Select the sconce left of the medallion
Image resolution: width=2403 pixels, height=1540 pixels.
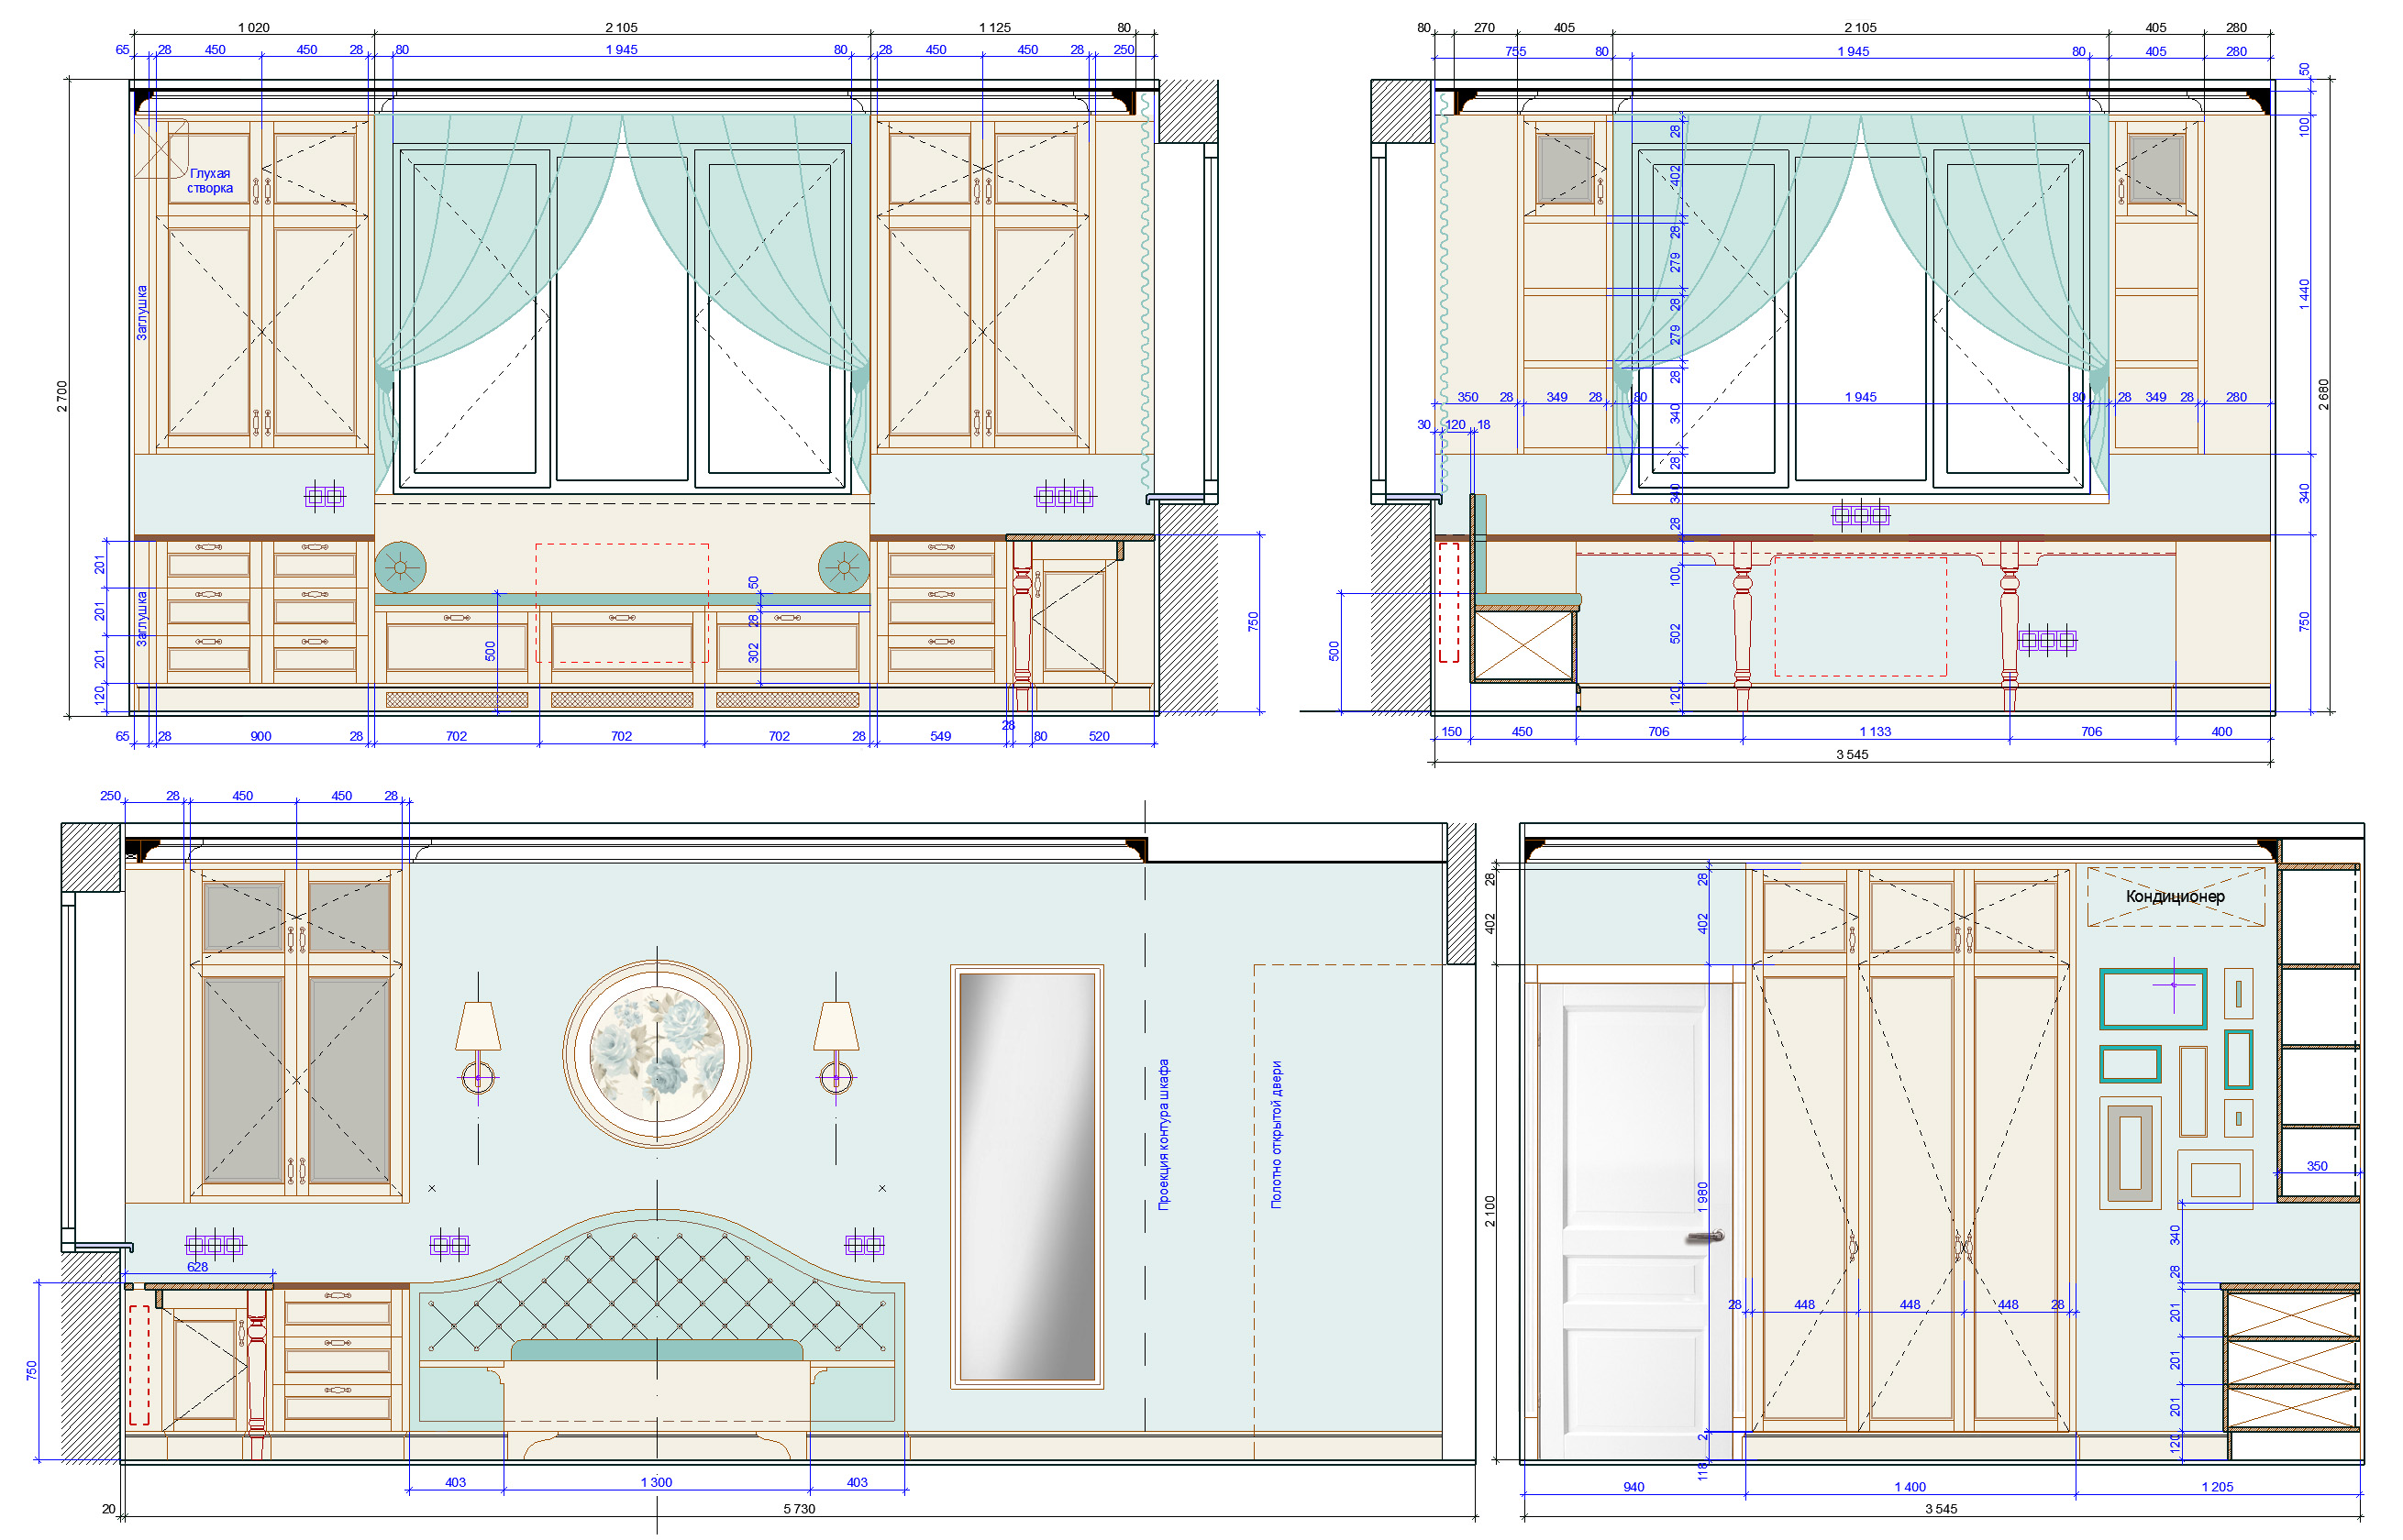[x=478, y=1047]
